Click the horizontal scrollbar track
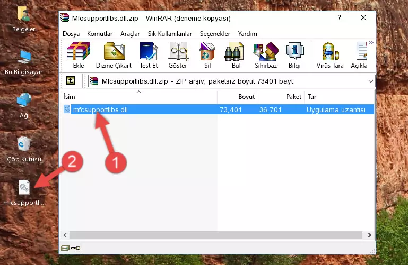Screen dimensions: 408x265 tap(216, 235)
